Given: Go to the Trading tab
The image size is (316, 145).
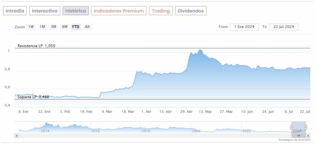Looking at the screenshot, I should [161, 11].
